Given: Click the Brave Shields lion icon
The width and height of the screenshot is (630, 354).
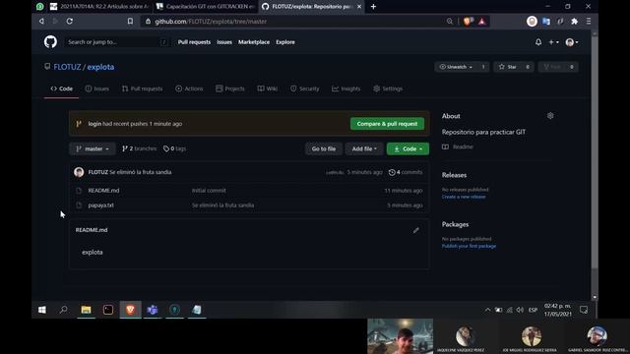Looking at the screenshot, I should coord(468,22).
